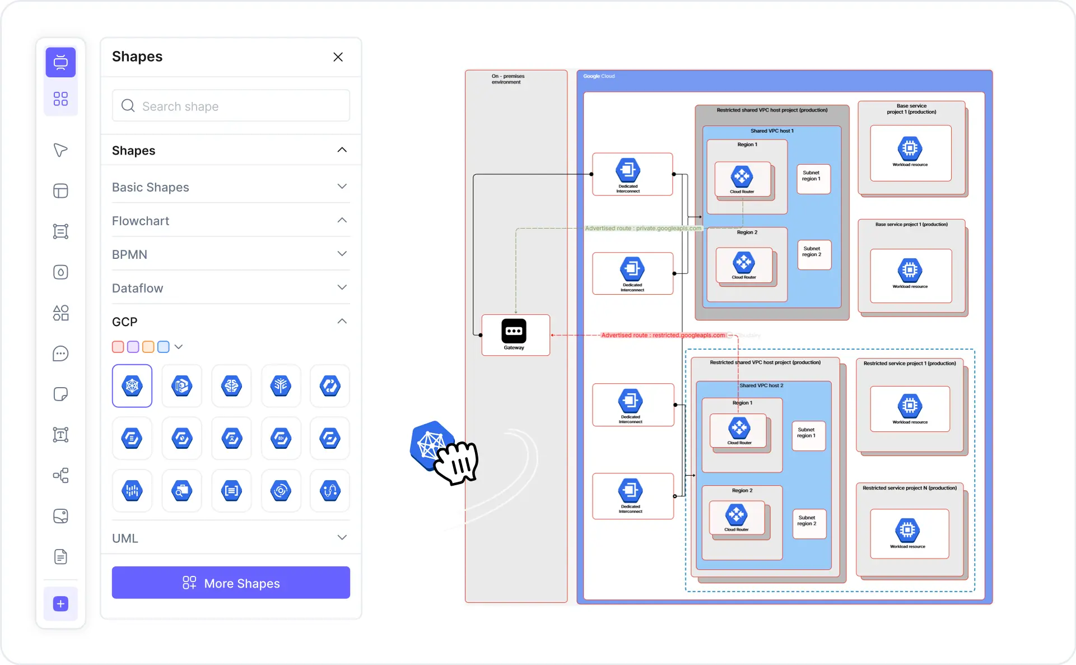Open the sticky note tool
The width and height of the screenshot is (1076, 665).
click(x=60, y=394)
